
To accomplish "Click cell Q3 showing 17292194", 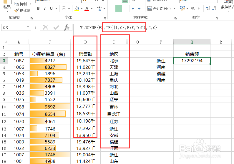I will pos(192,61).
